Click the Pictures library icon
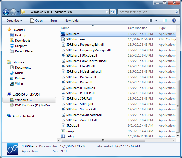 (12, 78)
